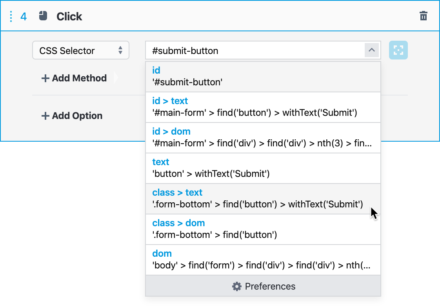Delete step 4 with the trash icon
440x306 pixels.
(x=423, y=16)
